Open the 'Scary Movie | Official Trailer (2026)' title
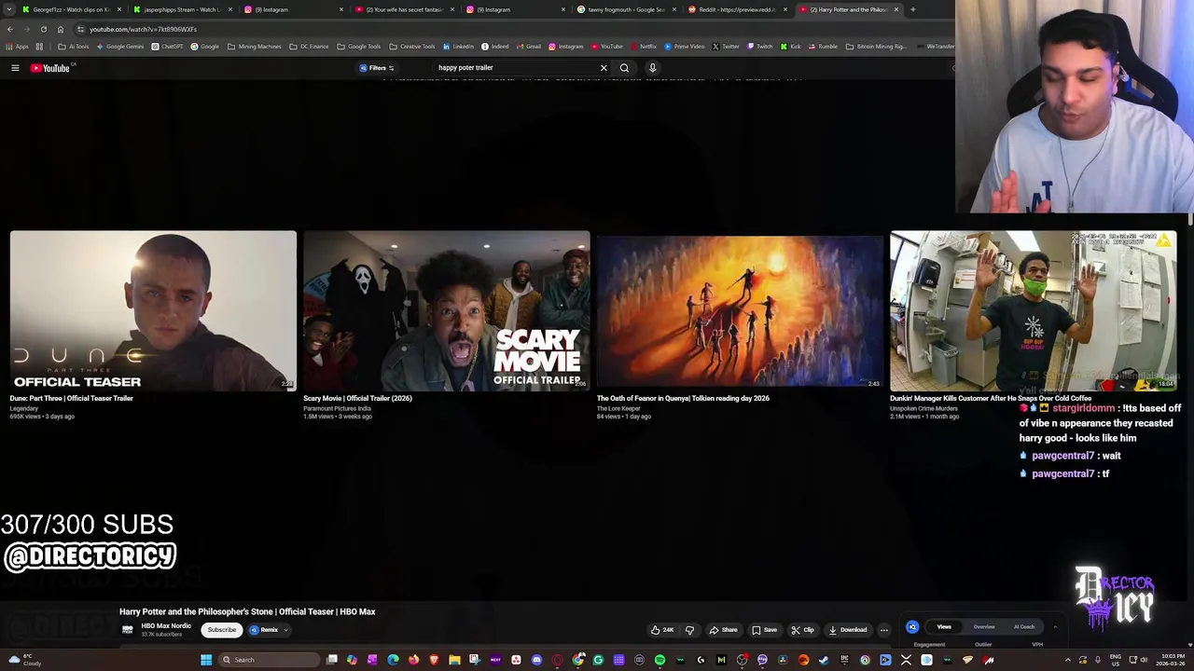The image size is (1194, 671). click(357, 398)
